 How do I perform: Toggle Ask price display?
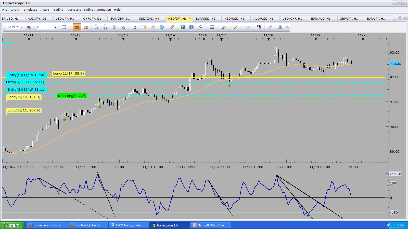coord(86,27)
